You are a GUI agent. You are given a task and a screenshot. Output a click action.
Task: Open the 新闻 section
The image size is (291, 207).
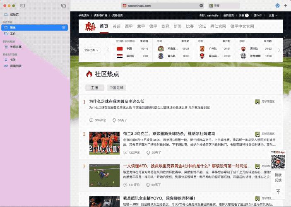coord(178,26)
